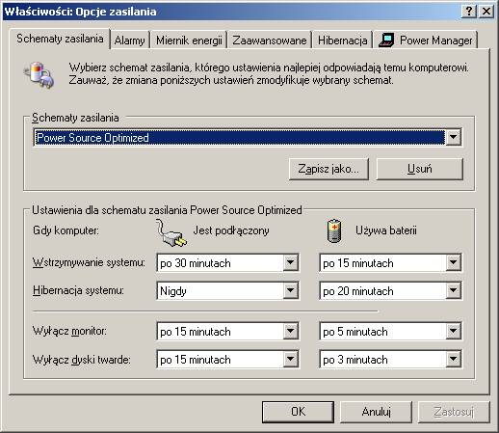Close the Opcje zasilania dialog

pos(486,12)
